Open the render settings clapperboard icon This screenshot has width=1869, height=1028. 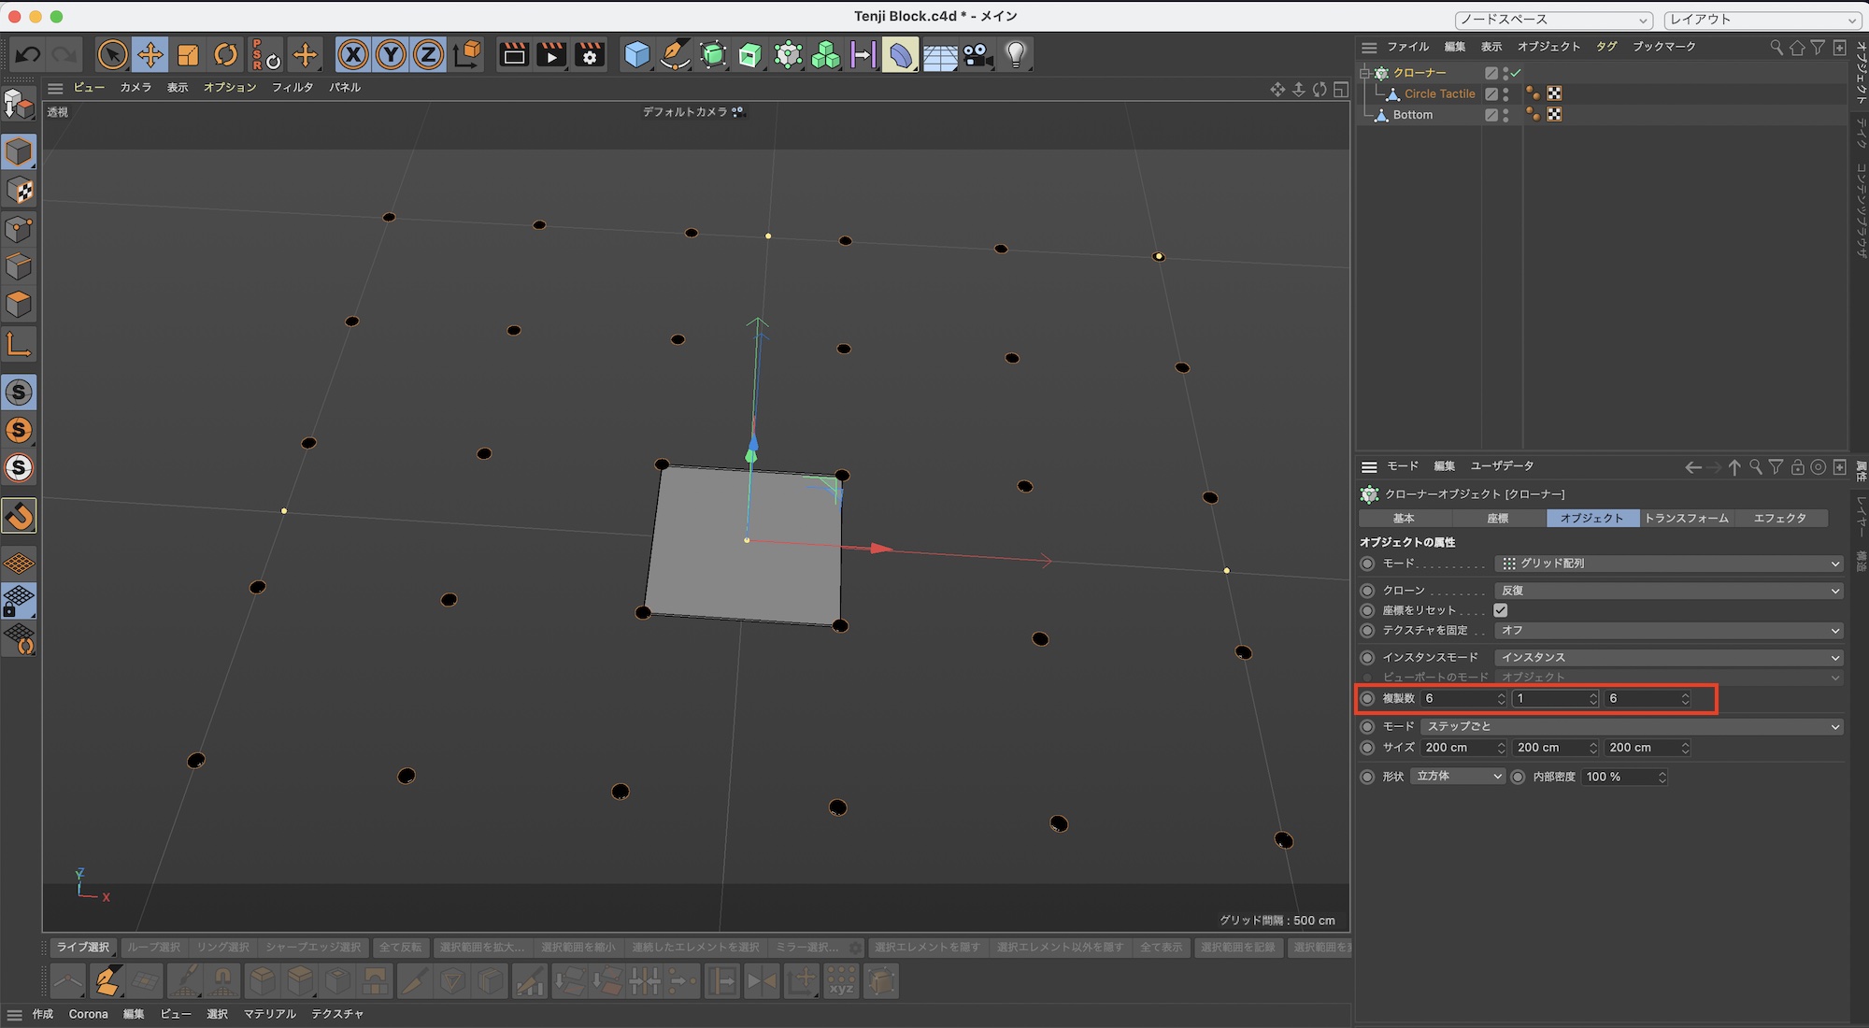(590, 55)
